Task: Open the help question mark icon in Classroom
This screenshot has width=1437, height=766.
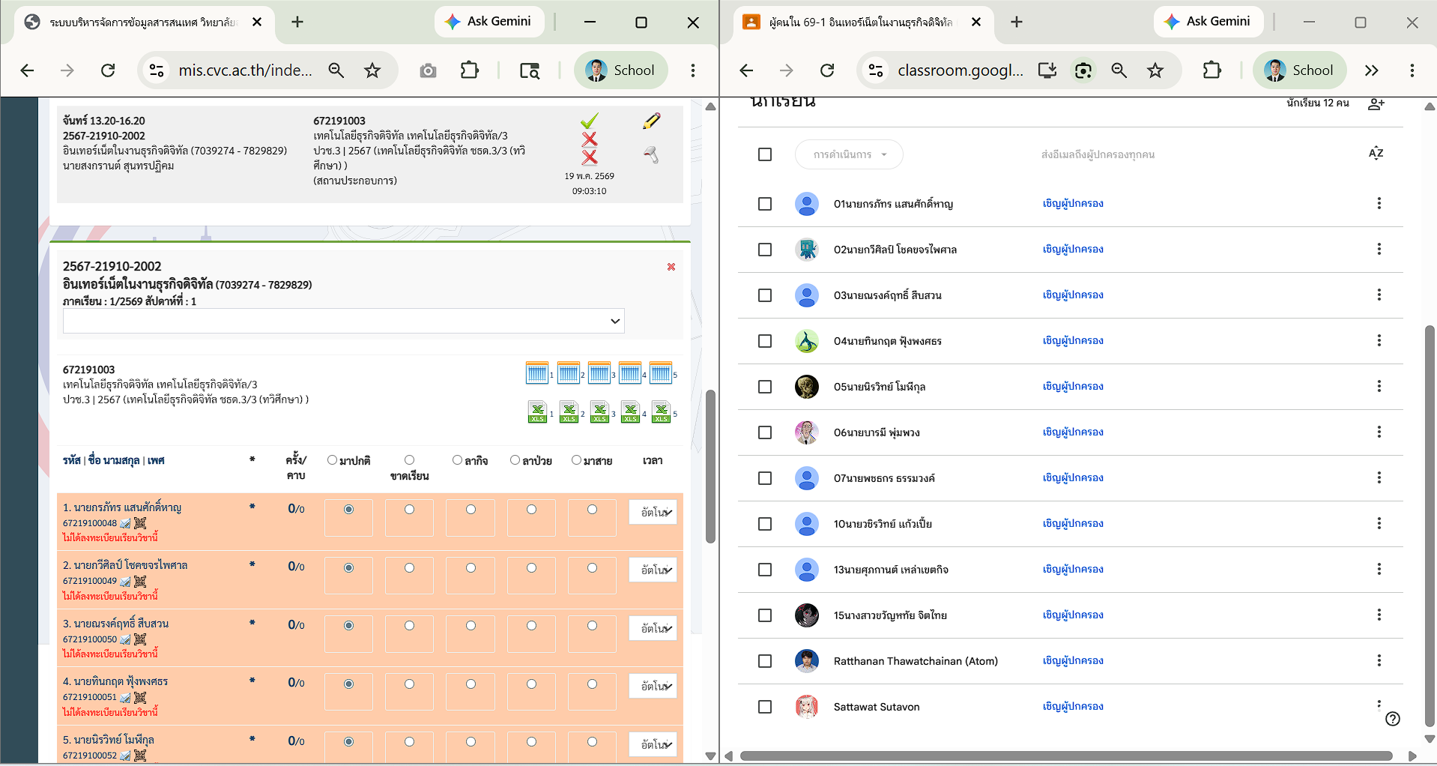Action: (x=1393, y=719)
